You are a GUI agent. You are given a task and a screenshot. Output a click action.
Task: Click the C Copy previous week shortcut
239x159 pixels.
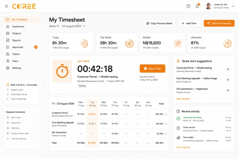[18, 133]
